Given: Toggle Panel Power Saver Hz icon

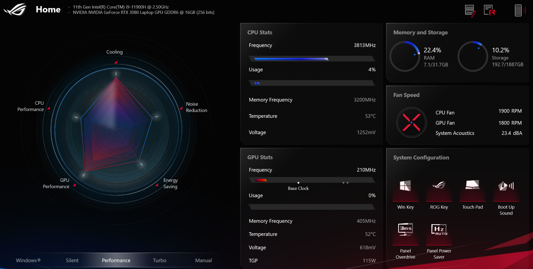Looking at the screenshot, I should coord(439,229).
